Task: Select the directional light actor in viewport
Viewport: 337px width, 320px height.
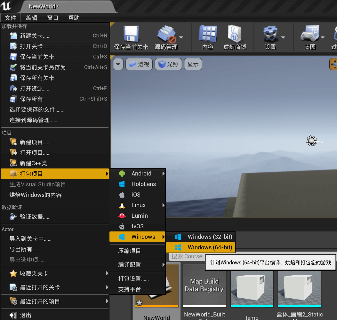Action: point(312,141)
